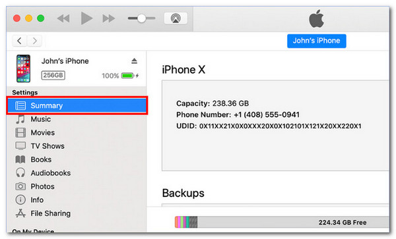Click the Audiobooks headphones icon

coord(20,173)
